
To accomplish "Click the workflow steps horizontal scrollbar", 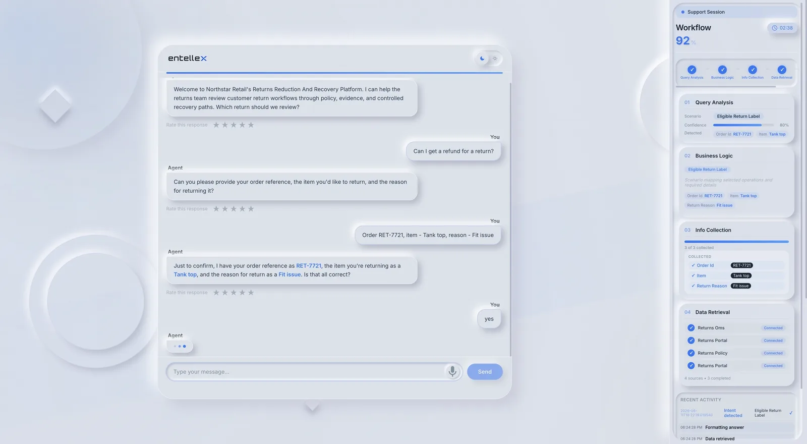I will [726, 87].
